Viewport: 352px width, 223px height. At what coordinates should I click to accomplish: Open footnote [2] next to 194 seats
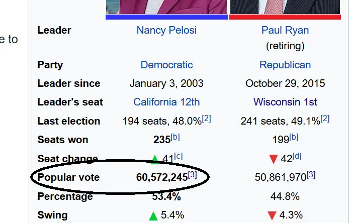206,119
